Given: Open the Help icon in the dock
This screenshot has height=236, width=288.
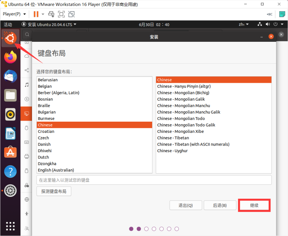Looking at the screenshot, I should click(10, 171).
